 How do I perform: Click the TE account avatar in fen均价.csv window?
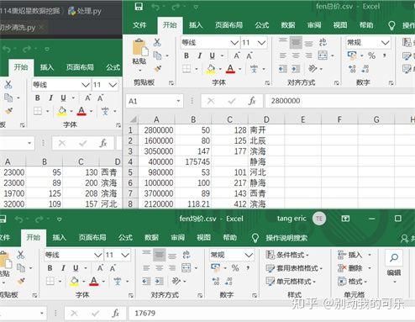point(319,219)
